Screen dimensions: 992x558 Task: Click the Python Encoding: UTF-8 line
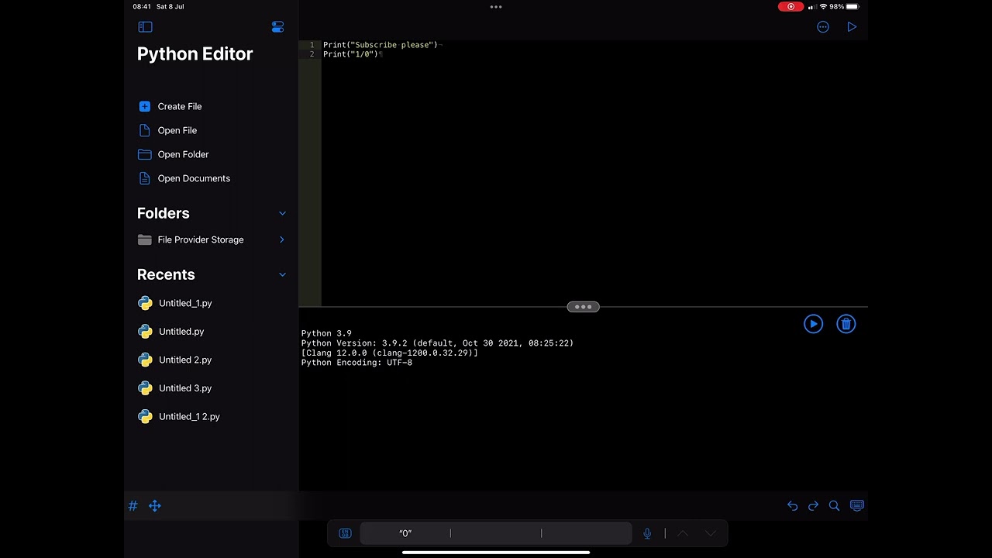pyautogui.click(x=356, y=363)
